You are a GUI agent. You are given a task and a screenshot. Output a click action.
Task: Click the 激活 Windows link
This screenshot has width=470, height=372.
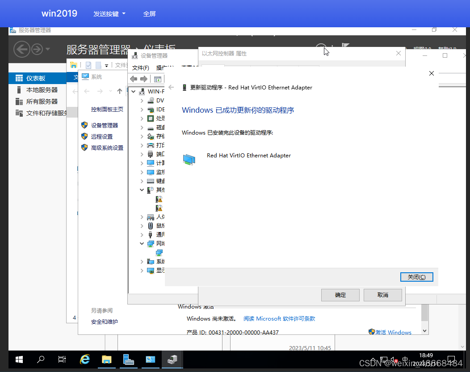click(x=393, y=332)
